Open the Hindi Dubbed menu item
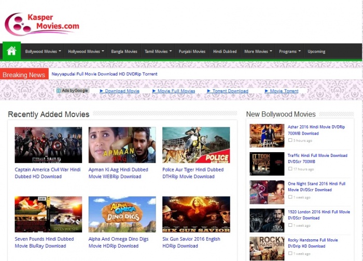Viewport: 363px width, 261px height. (225, 51)
